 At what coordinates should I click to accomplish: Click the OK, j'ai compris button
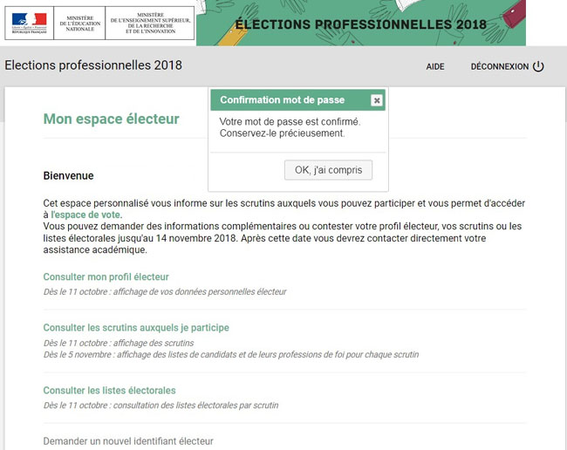point(328,170)
